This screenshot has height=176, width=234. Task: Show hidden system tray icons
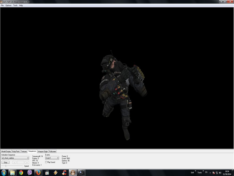pyautogui.click(x=210, y=173)
